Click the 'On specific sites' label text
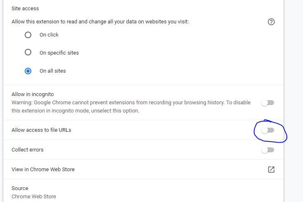Image resolution: width=303 pixels, height=202 pixels. tap(59, 53)
